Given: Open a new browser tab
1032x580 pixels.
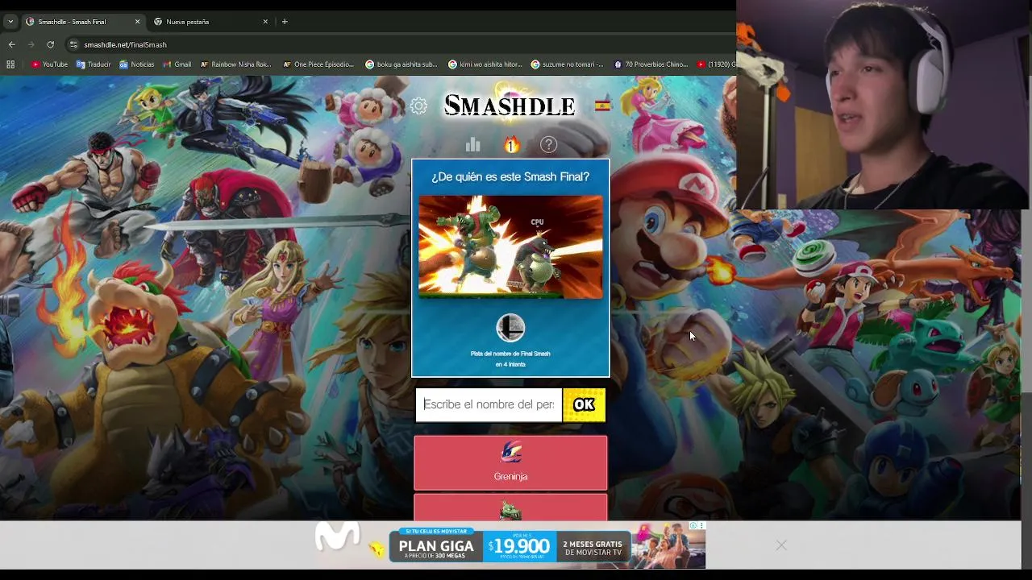Looking at the screenshot, I should pos(285,22).
